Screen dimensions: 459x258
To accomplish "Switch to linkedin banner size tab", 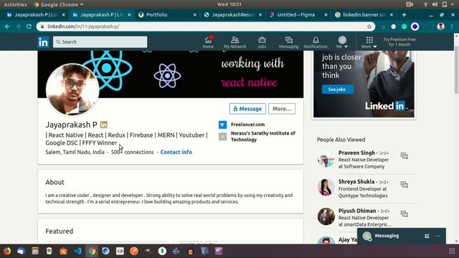I will coord(364,14).
